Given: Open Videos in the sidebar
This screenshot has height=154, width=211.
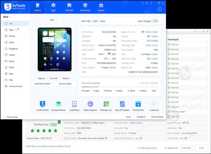Looking at the screenshot, I should [15, 55].
